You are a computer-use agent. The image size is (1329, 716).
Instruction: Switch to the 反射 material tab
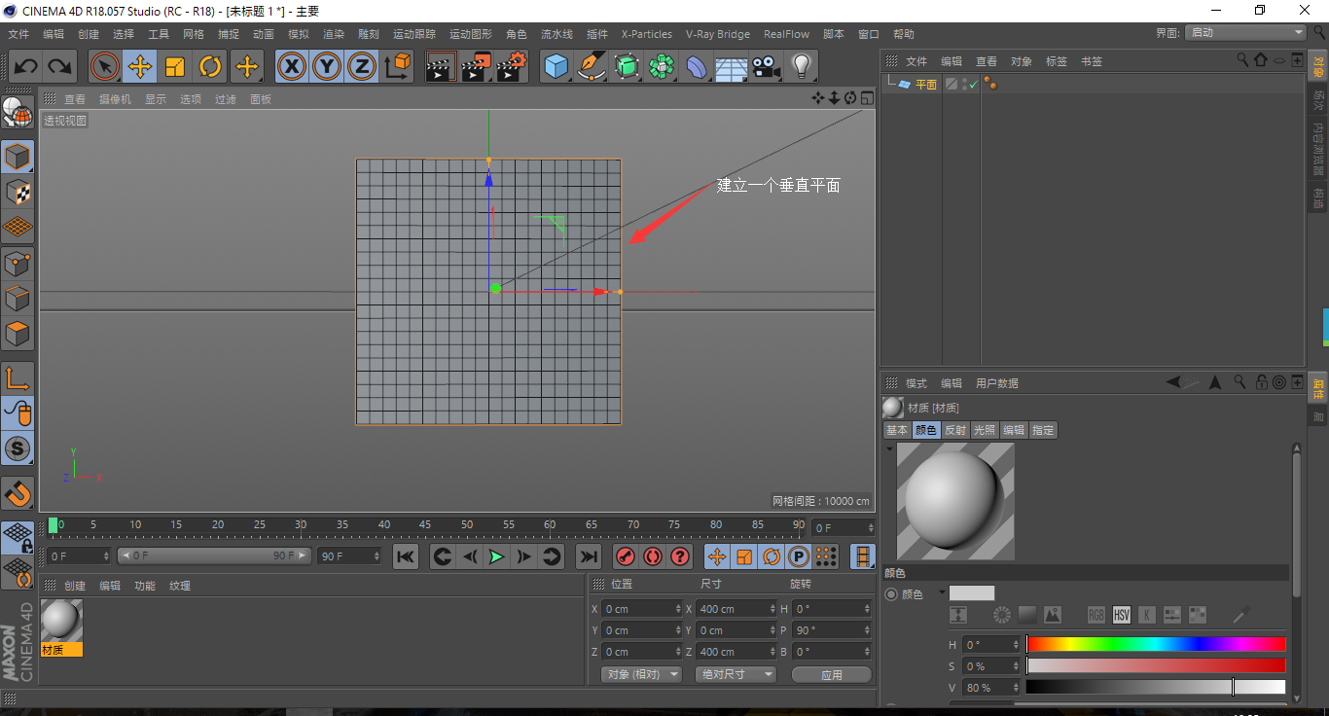coord(955,430)
